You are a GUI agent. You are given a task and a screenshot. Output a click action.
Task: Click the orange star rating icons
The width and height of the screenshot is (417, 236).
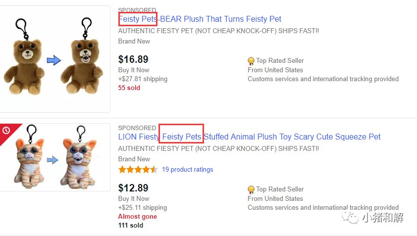coord(138,169)
